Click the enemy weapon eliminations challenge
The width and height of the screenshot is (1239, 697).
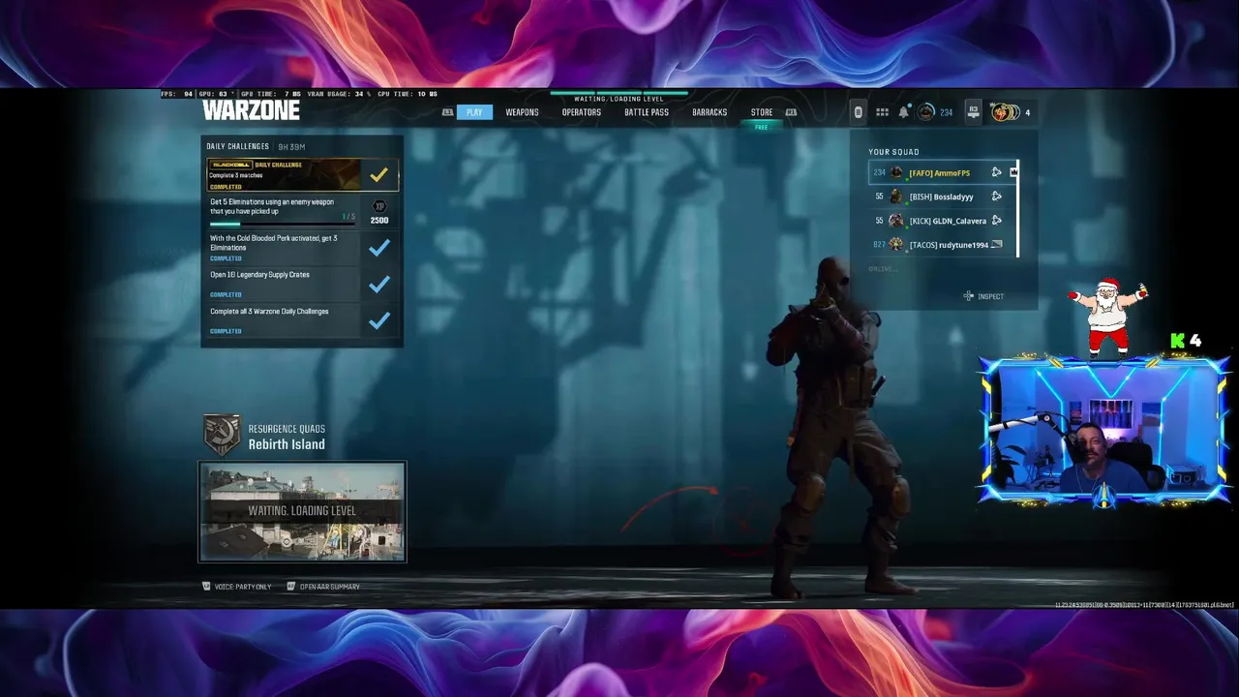pyautogui.click(x=302, y=212)
